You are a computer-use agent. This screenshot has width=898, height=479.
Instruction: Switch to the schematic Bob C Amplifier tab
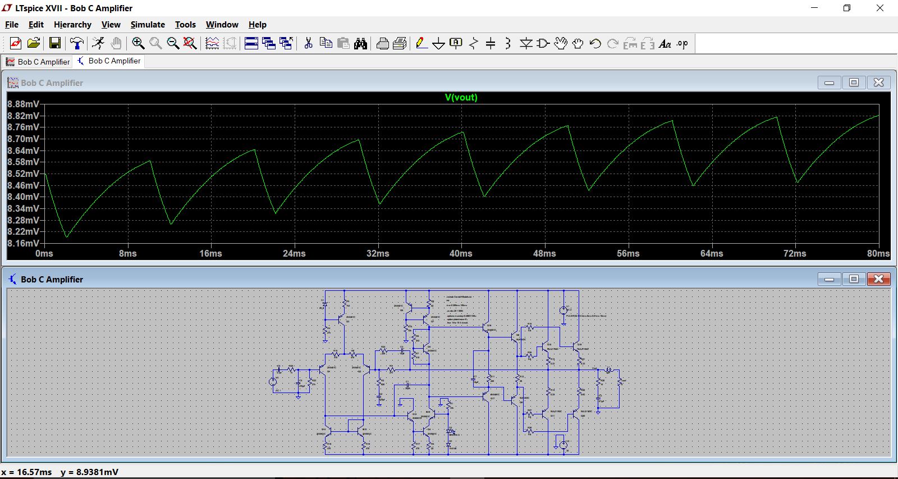pyautogui.click(x=109, y=61)
